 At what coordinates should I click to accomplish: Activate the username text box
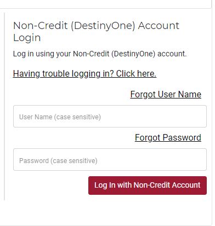(110, 116)
